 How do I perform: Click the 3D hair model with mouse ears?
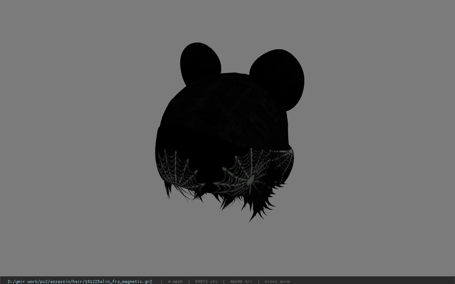tap(229, 132)
